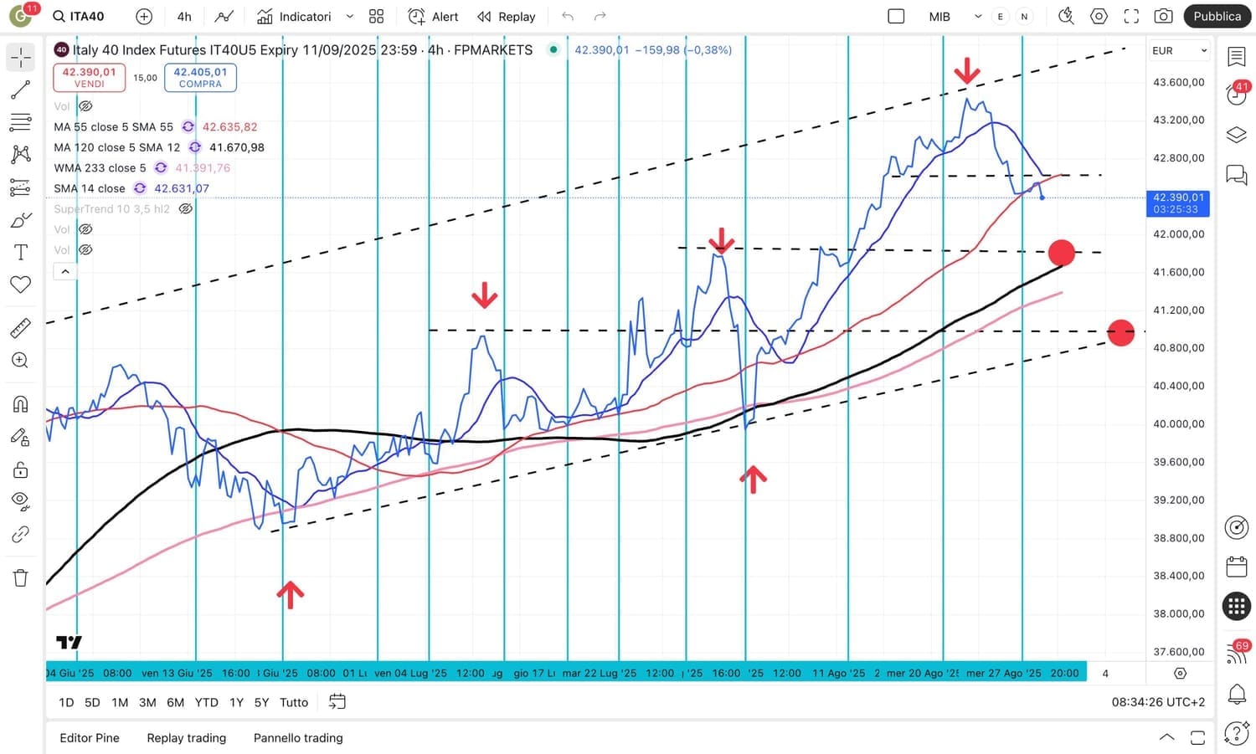Viewport: 1256px width, 754px height.
Task: Open the chart type selector
Action: tap(224, 16)
